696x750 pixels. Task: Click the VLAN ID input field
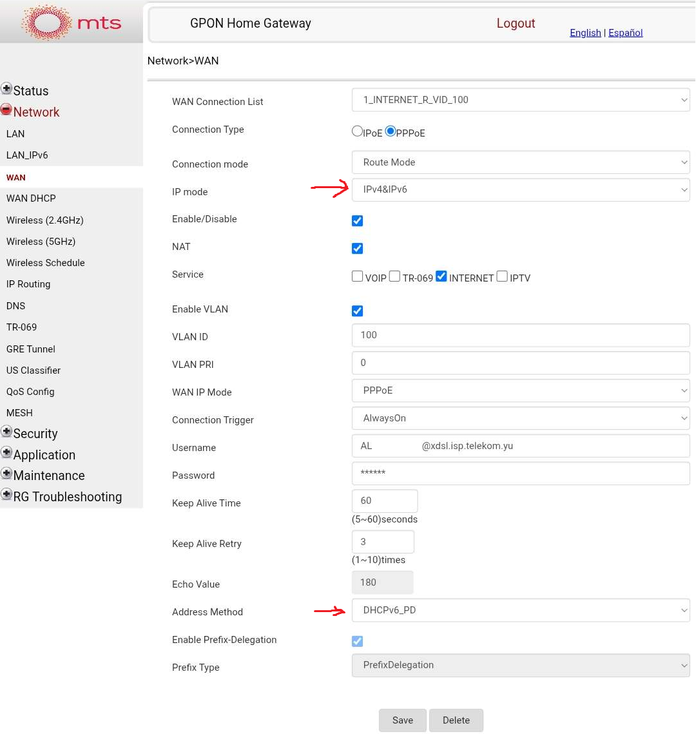520,335
